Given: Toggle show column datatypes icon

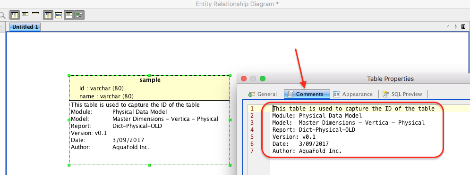Looking at the screenshot, I should (x=48, y=15).
